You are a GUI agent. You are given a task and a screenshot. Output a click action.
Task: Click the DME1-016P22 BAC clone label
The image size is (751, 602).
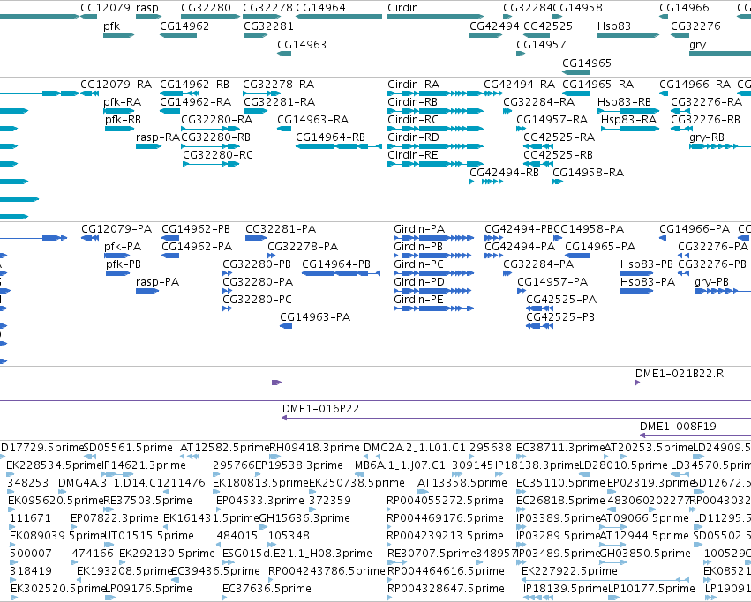click(321, 409)
